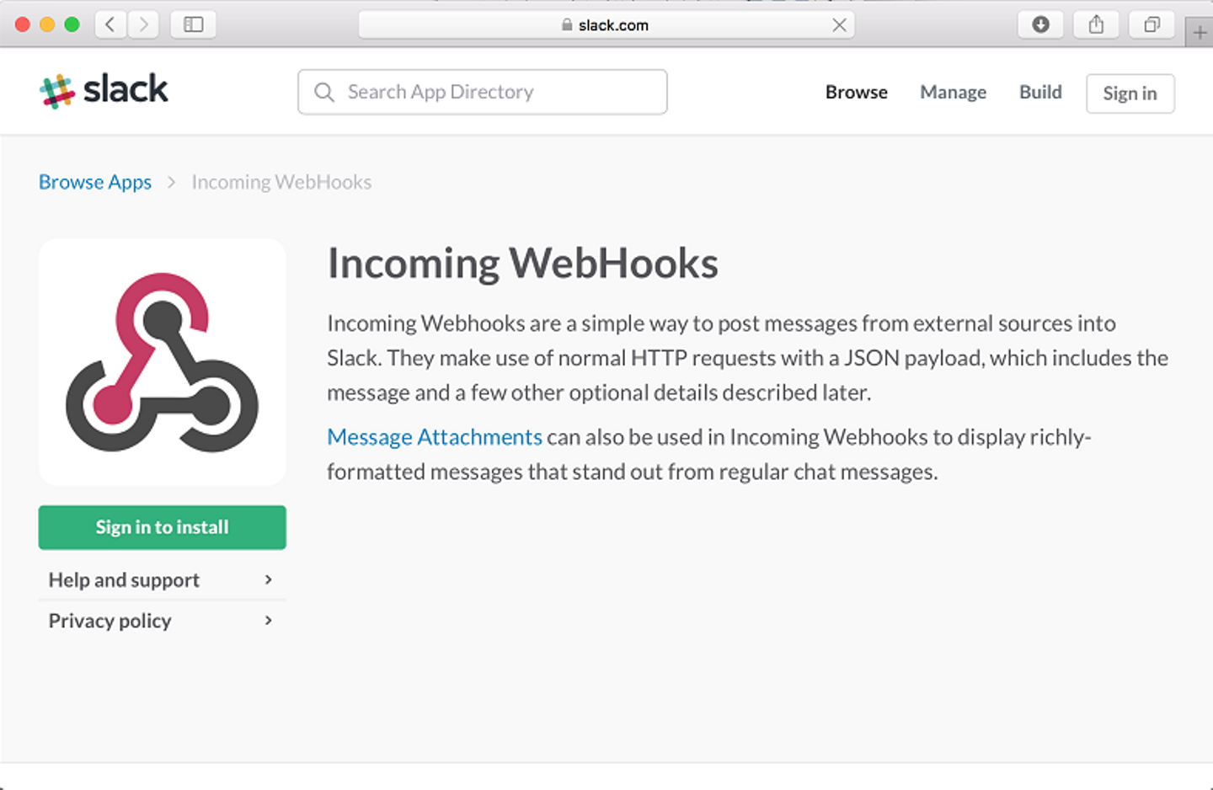Click the Slack logo in the header

click(x=104, y=90)
